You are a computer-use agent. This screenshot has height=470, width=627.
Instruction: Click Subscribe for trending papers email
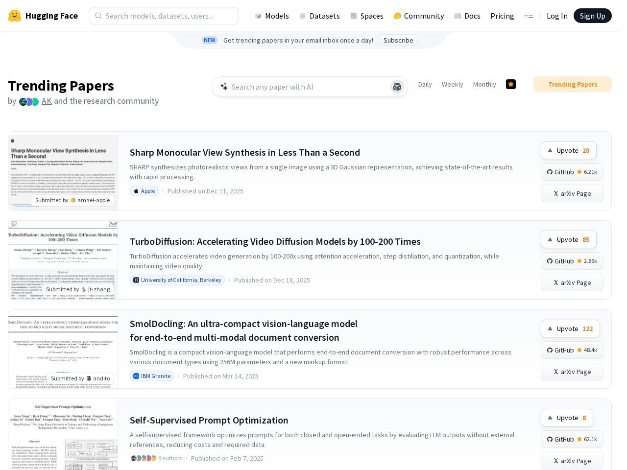point(398,40)
